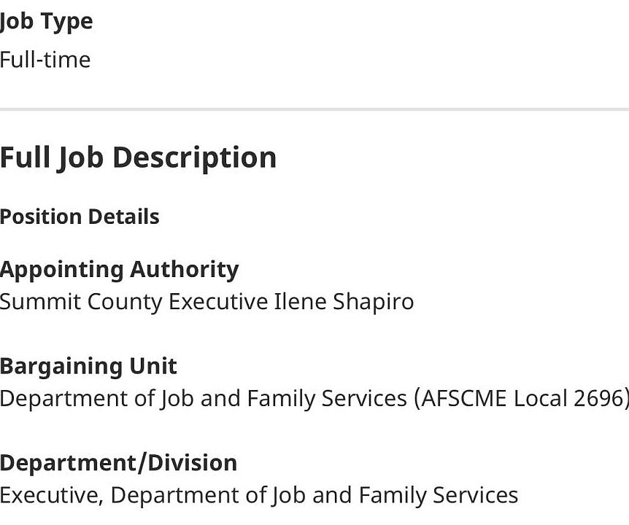Viewport: 629px width, 525px height.
Task: Click the name "Ilene Shapiro"
Action: (x=344, y=301)
